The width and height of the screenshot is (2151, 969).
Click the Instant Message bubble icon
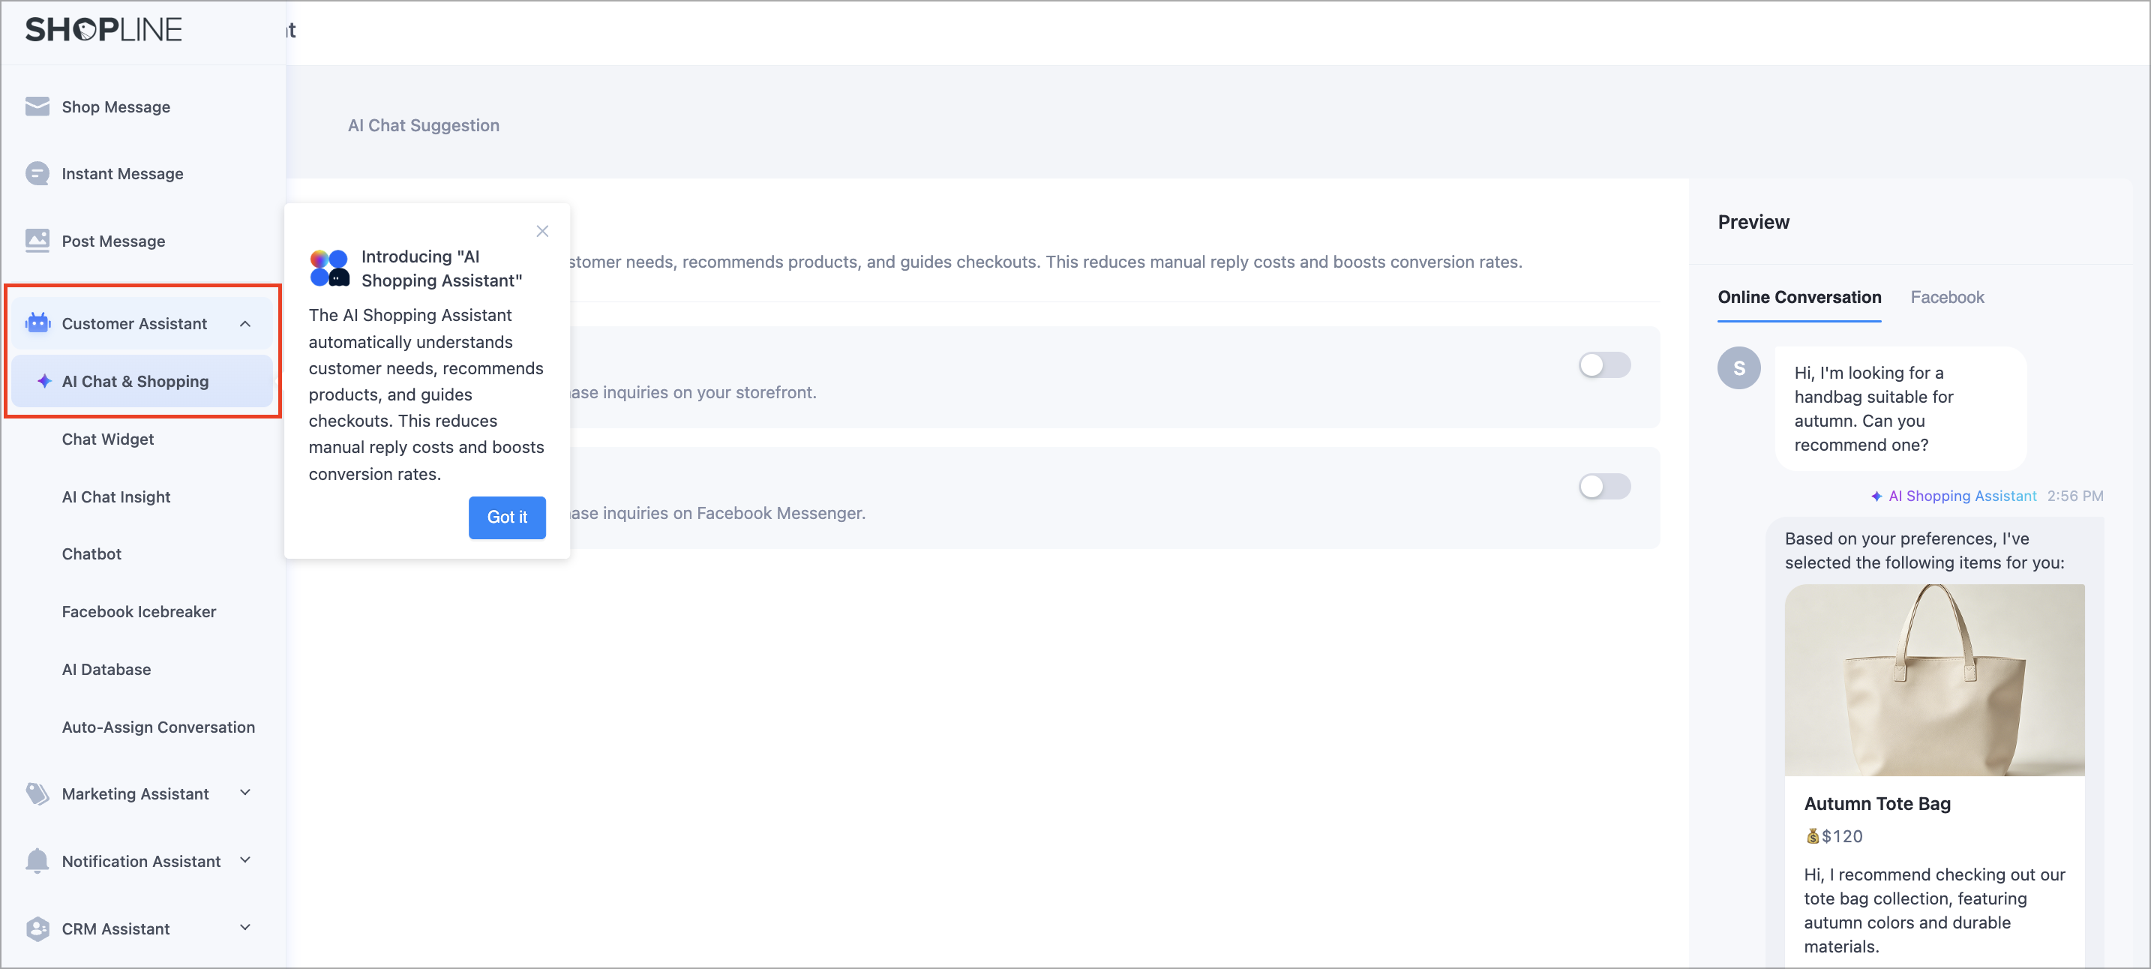[37, 173]
